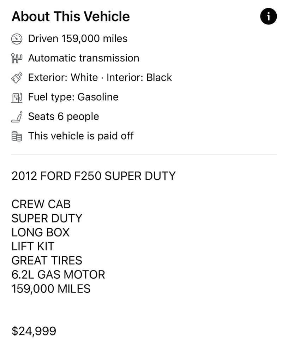The height and width of the screenshot is (339, 288).
Task: Select the About This Vehicle heading
Action: pyautogui.click(x=71, y=17)
